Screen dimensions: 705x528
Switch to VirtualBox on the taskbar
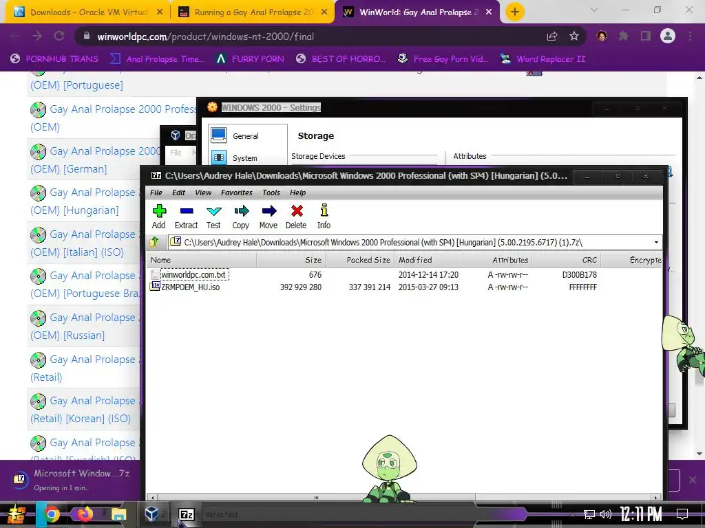click(152, 514)
